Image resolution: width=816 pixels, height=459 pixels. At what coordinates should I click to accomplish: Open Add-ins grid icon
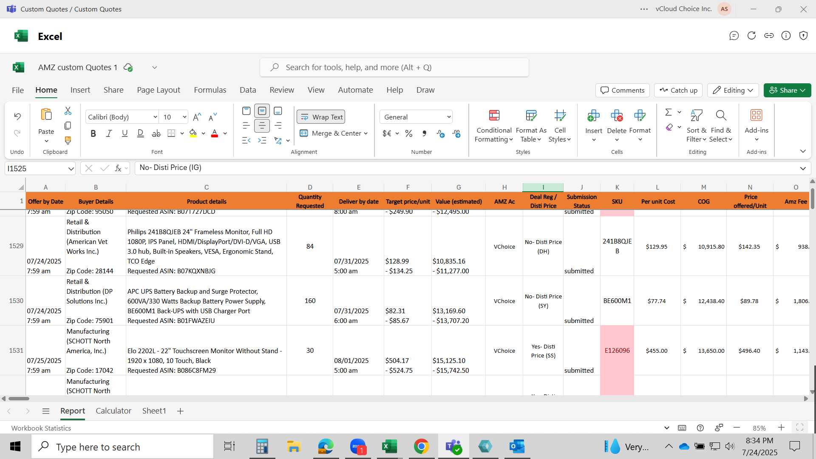pyautogui.click(x=756, y=115)
